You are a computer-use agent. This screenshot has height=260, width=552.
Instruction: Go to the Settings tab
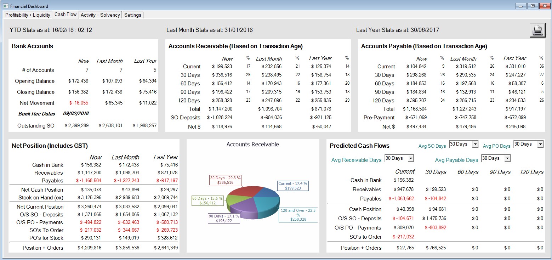pos(133,15)
